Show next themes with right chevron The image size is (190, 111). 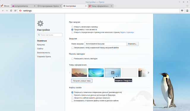click(148, 73)
